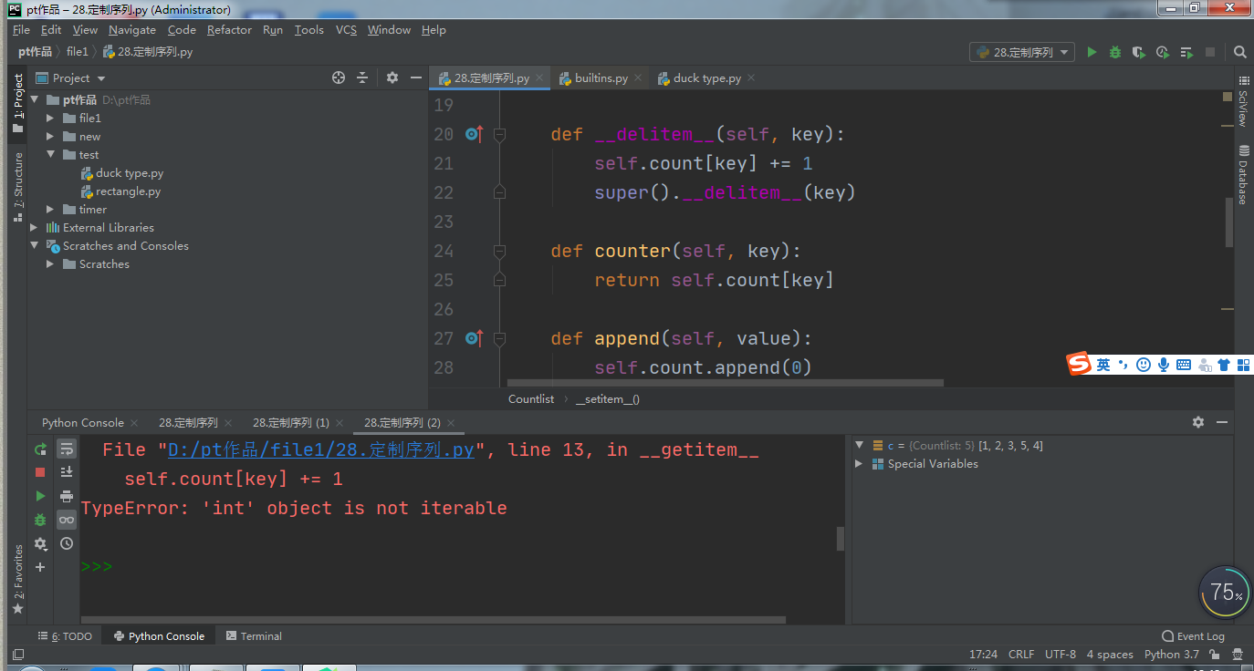Click the console >>> input prompt
Screen dimensions: 1254x671
pyautogui.click(x=97, y=567)
